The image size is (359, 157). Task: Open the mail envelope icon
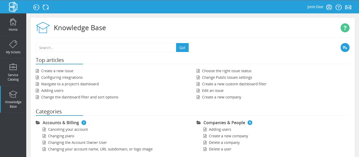click(x=348, y=7)
